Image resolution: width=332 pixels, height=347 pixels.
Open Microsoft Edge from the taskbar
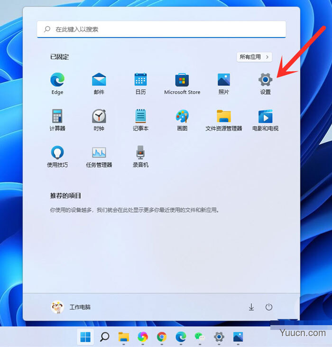click(181, 337)
